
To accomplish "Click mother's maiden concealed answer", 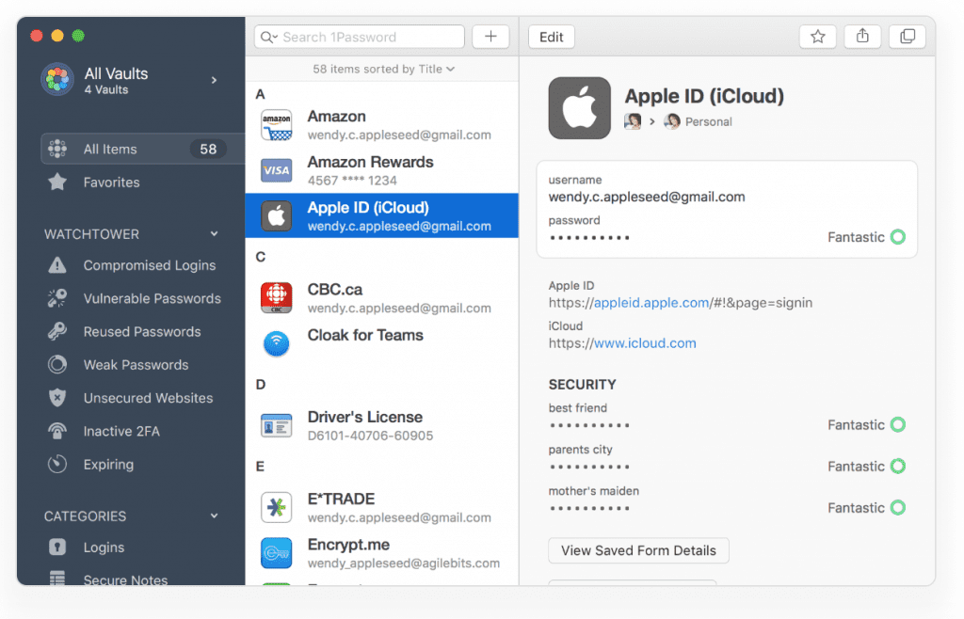I will [589, 508].
